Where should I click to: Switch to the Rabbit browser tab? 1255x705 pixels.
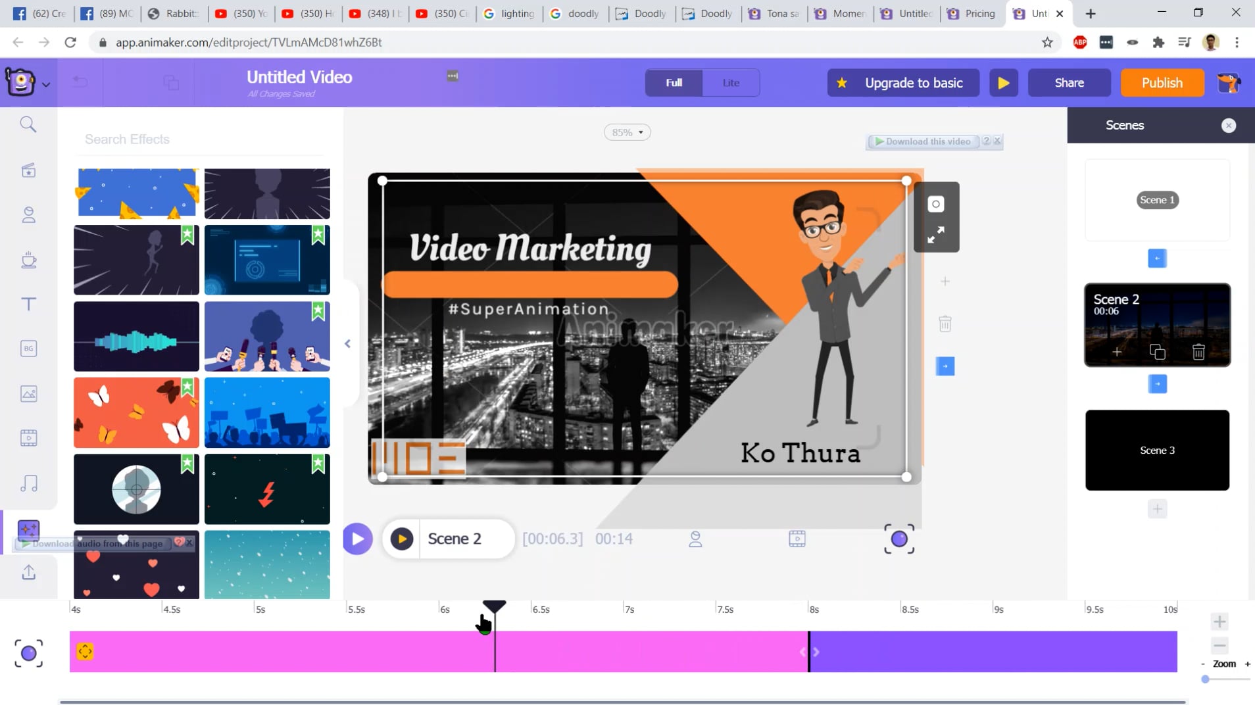click(x=174, y=13)
